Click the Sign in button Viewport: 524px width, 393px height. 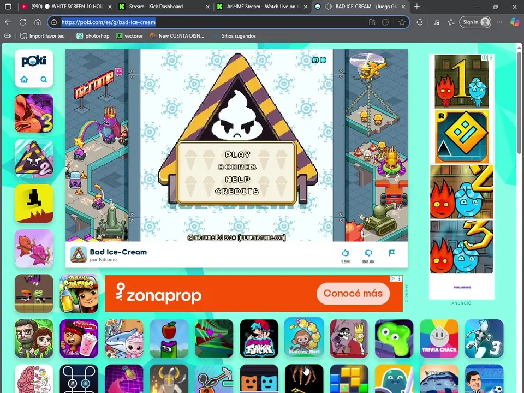point(475,22)
